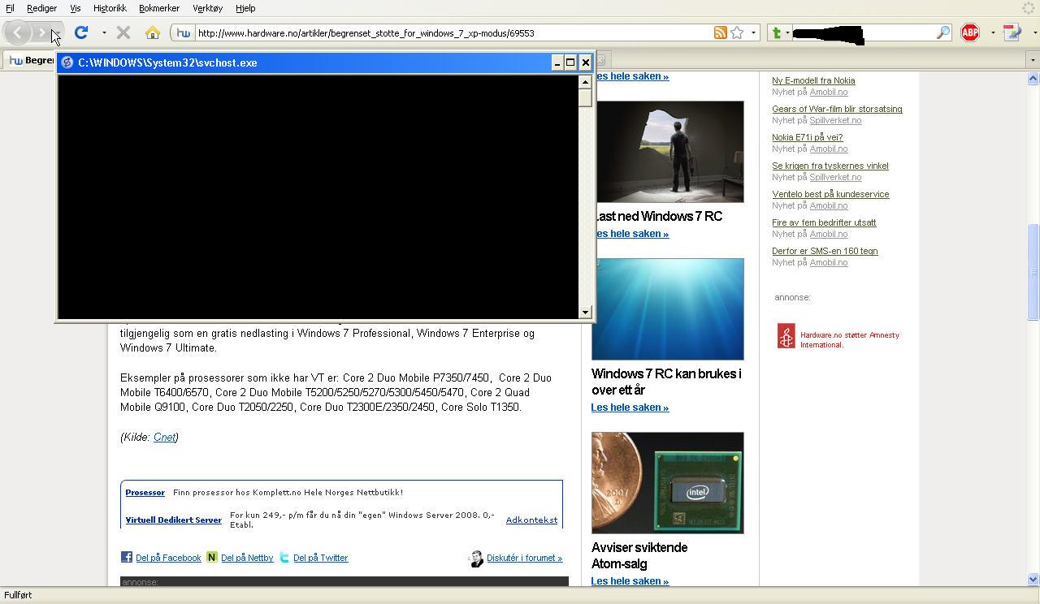Stop loading with the X toolbar icon
This screenshot has width=1040, height=604.
point(123,32)
